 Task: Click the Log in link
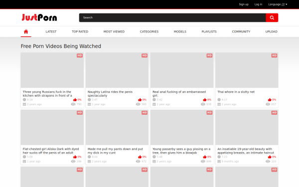(x=258, y=4)
